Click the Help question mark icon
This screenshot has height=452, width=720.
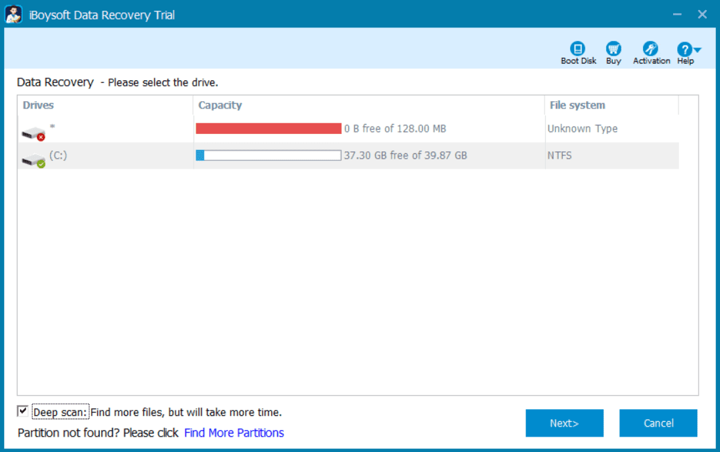(685, 49)
